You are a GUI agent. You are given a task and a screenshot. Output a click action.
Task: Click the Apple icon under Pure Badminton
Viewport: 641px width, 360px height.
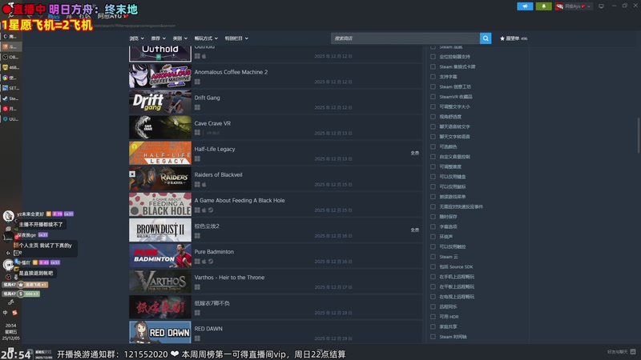204,262
